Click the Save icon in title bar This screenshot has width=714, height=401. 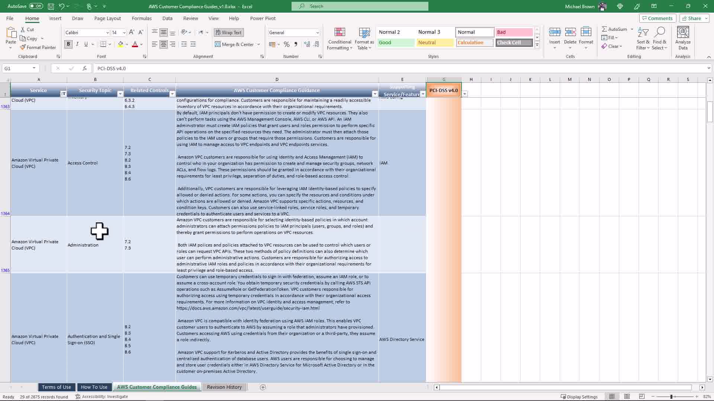(x=51, y=6)
